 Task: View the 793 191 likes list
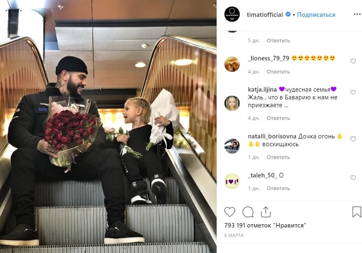click(265, 225)
